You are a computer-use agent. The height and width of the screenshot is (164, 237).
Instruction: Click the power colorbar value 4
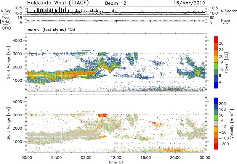(220, 82)
